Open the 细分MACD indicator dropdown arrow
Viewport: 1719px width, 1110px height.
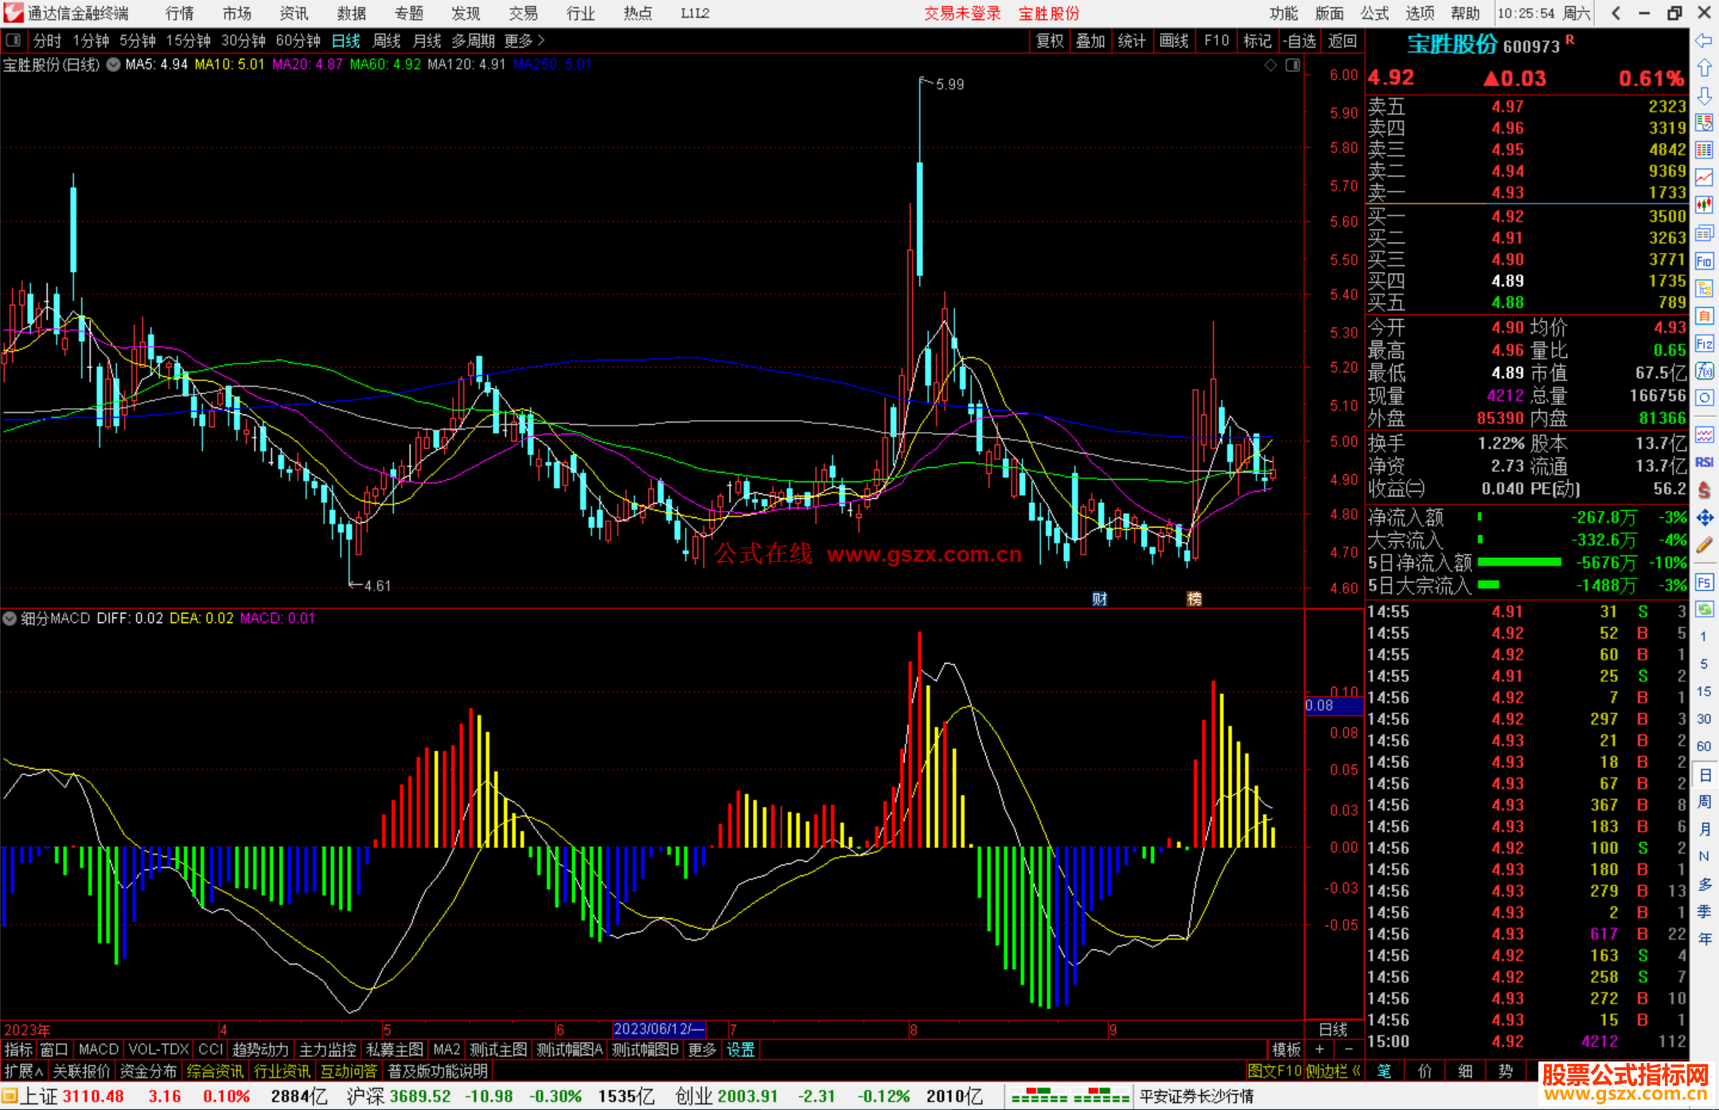pos(10,618)
